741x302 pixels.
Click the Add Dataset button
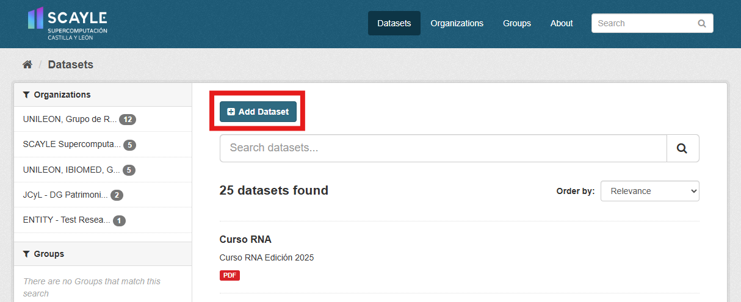258,112
